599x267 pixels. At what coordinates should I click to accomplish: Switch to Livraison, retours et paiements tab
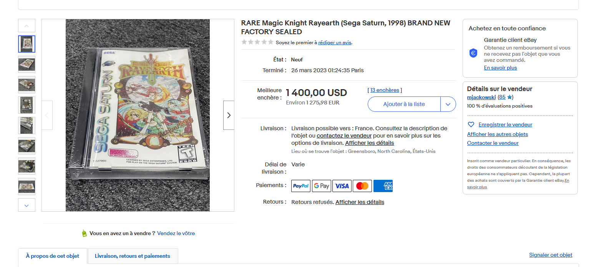click(x=133, y=256)
